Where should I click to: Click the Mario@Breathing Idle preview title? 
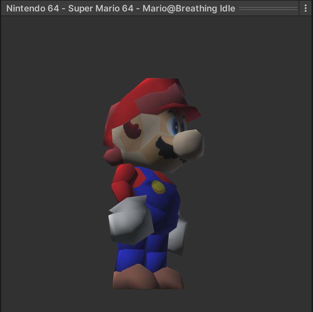121,8
